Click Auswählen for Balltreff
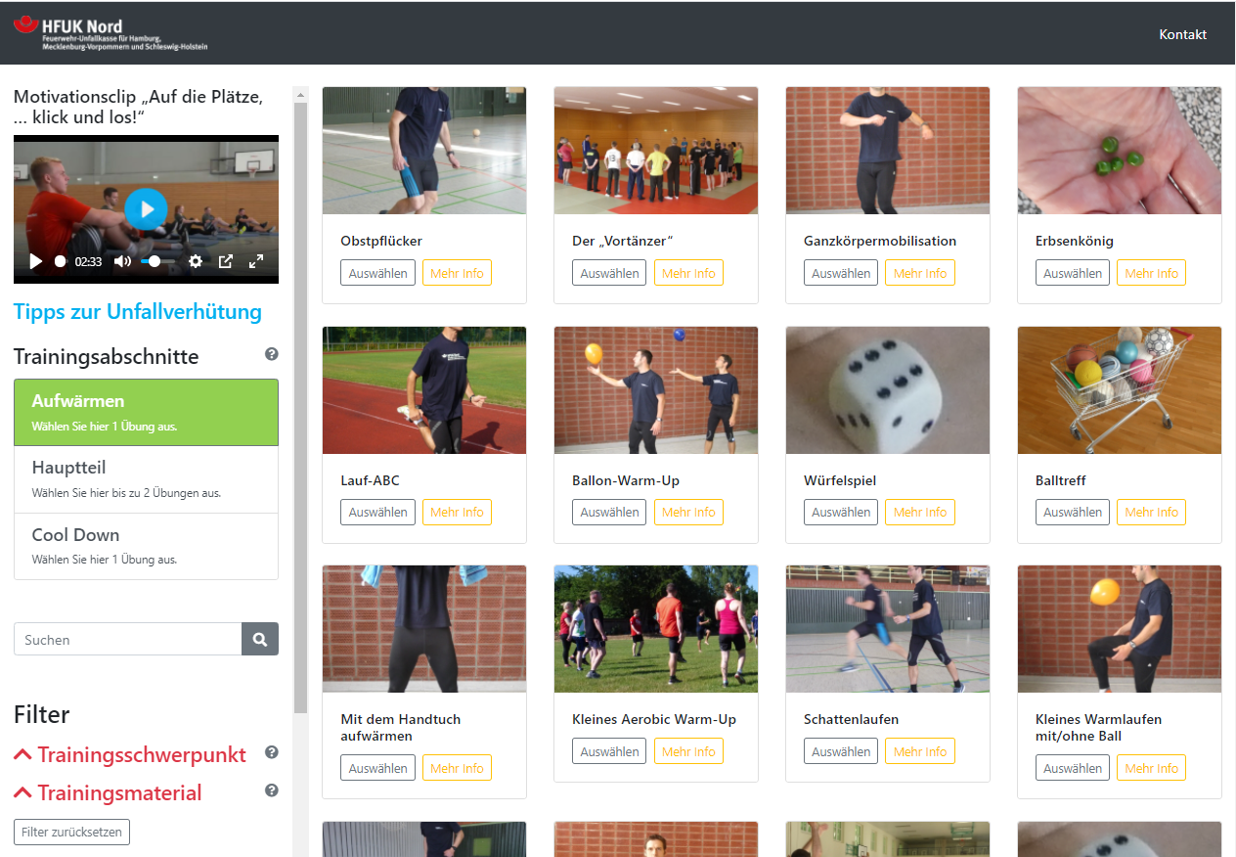1236x857 pixels. pyautogui.click(x=1073, y=512)
